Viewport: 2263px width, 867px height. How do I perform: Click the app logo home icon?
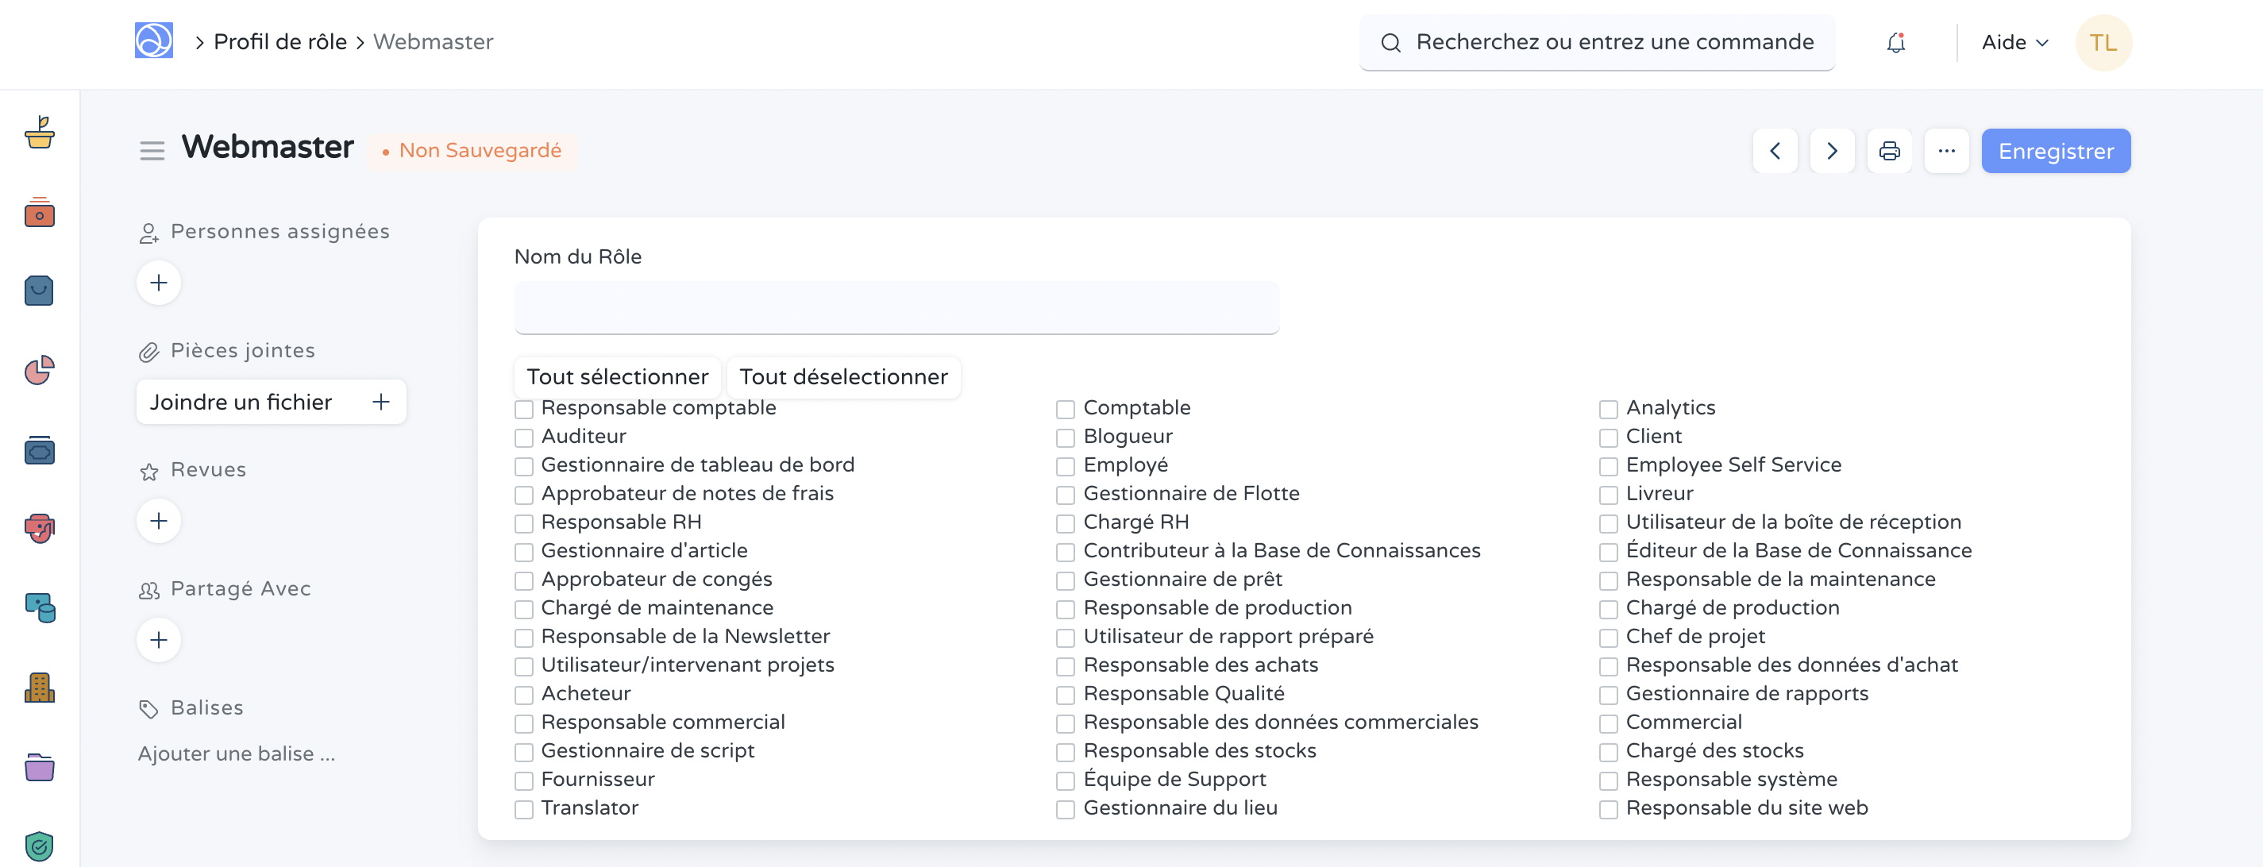(154, 41)
